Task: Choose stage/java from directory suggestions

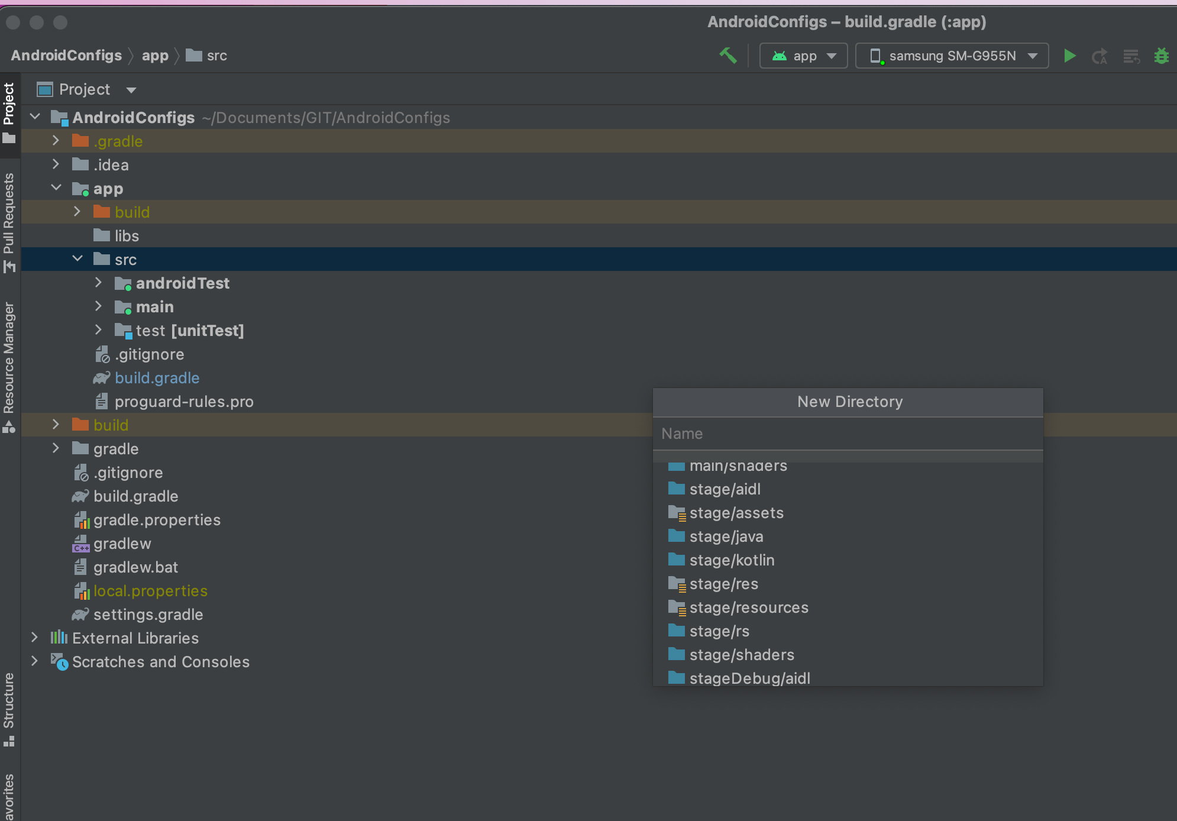Action: [848, 536]
